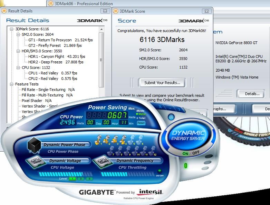
Task: Click dimmed piston icon number 9
Action: tap(127, 151)
